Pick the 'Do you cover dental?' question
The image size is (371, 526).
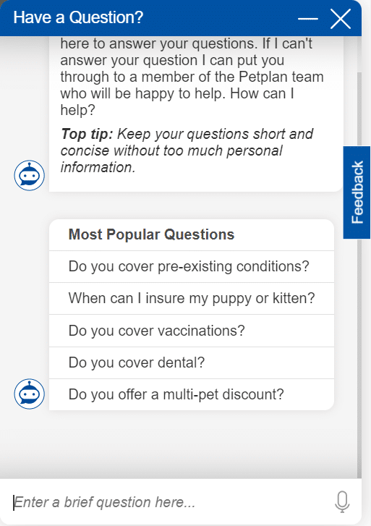192,363
